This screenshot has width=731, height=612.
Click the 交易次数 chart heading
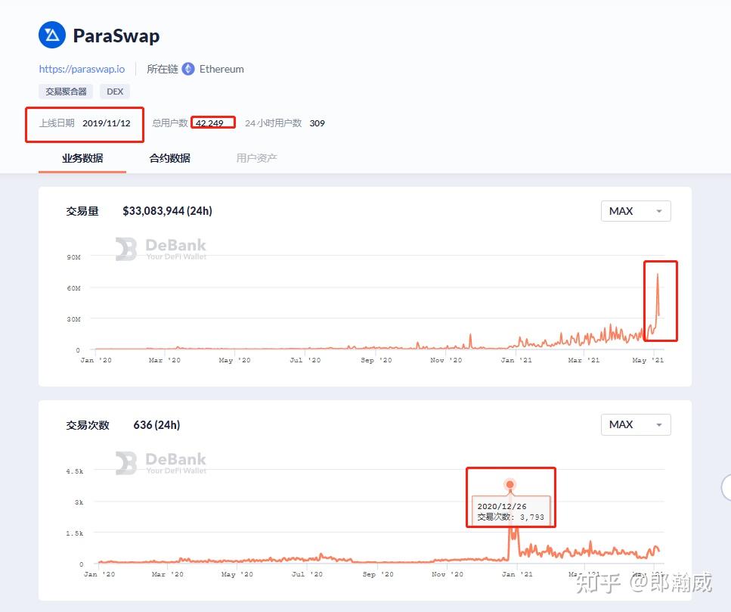click(x=88, y=425)
